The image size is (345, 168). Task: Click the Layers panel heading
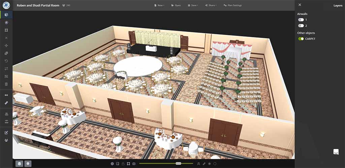click(x=338, y=6)
